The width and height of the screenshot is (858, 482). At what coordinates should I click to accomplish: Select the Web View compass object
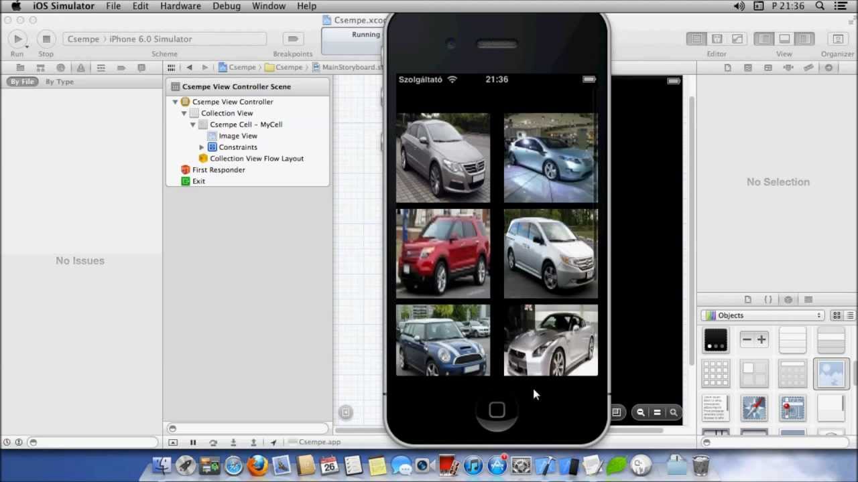click(754, 408)
